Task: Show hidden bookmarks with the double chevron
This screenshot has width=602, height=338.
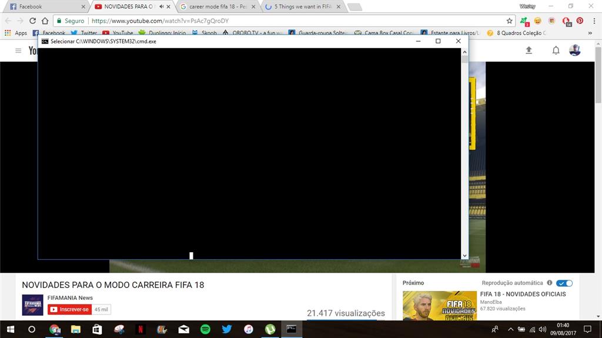Action: 590,33
